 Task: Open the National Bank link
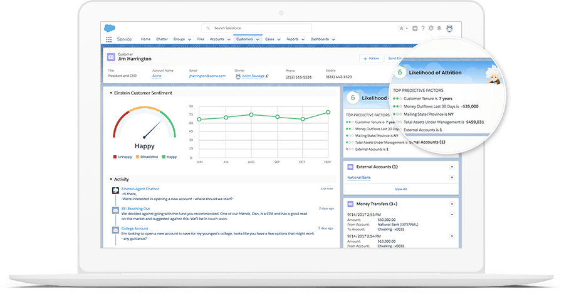358,178
